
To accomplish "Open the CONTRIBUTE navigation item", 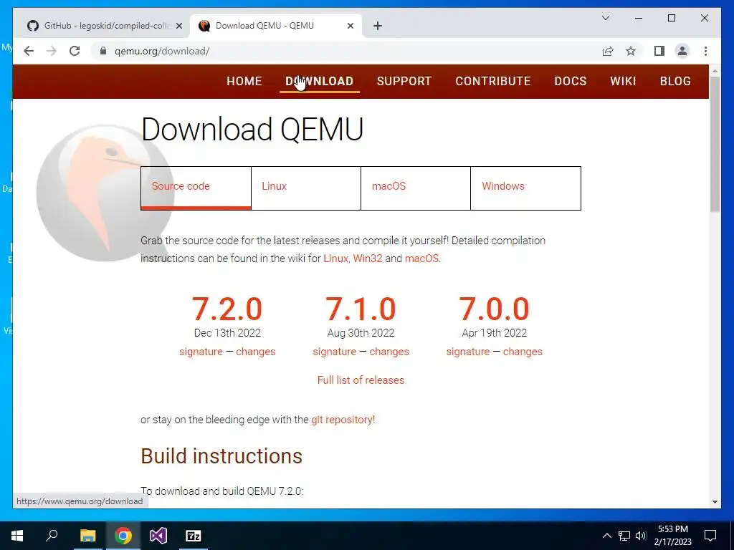I will point(493,81).
